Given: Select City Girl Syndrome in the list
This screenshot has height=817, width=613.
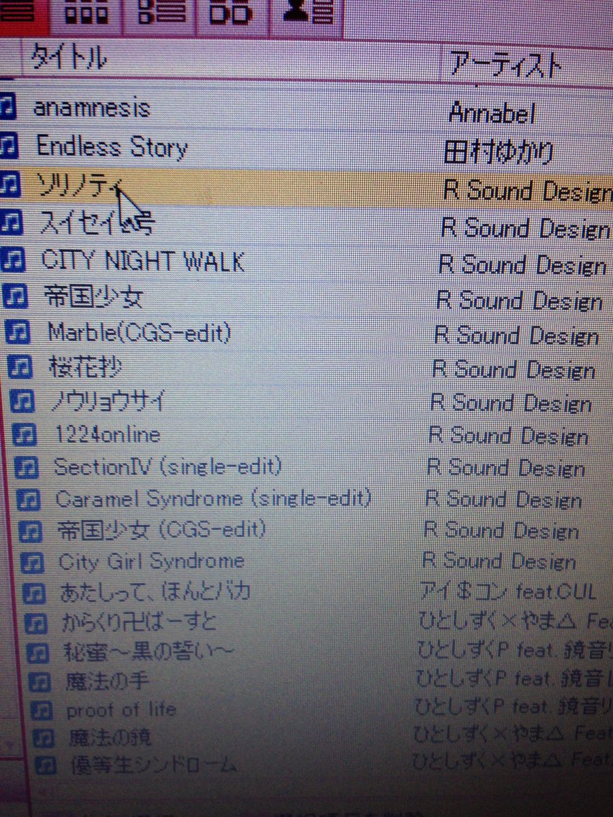Looking at the screenshot, I should click(150, 562).
